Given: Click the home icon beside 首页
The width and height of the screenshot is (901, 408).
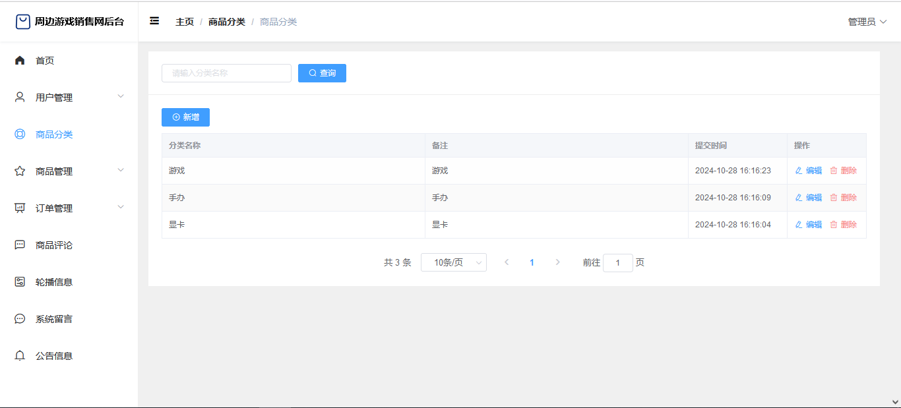Looking at the screenshot, I should coord(20,61).
